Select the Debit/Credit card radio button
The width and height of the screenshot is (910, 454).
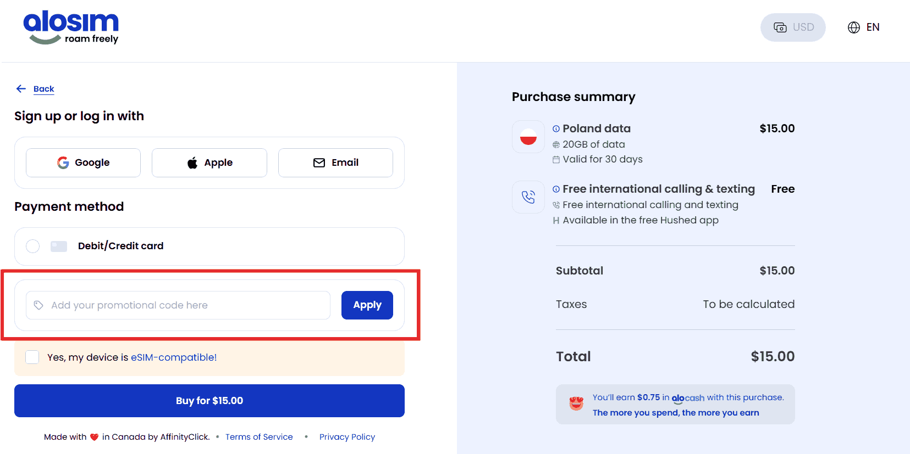click(33, 246)
